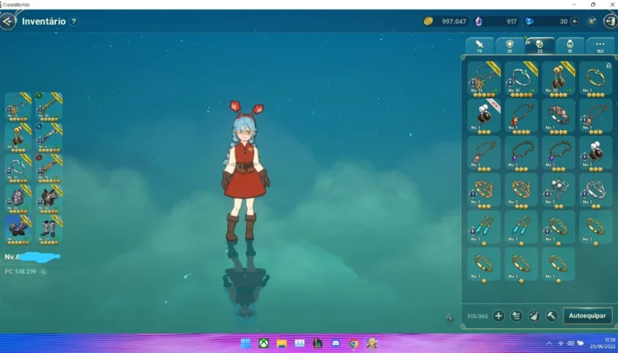
Task: Click the 917 crystal amount
Action: [x=511, y=22]
